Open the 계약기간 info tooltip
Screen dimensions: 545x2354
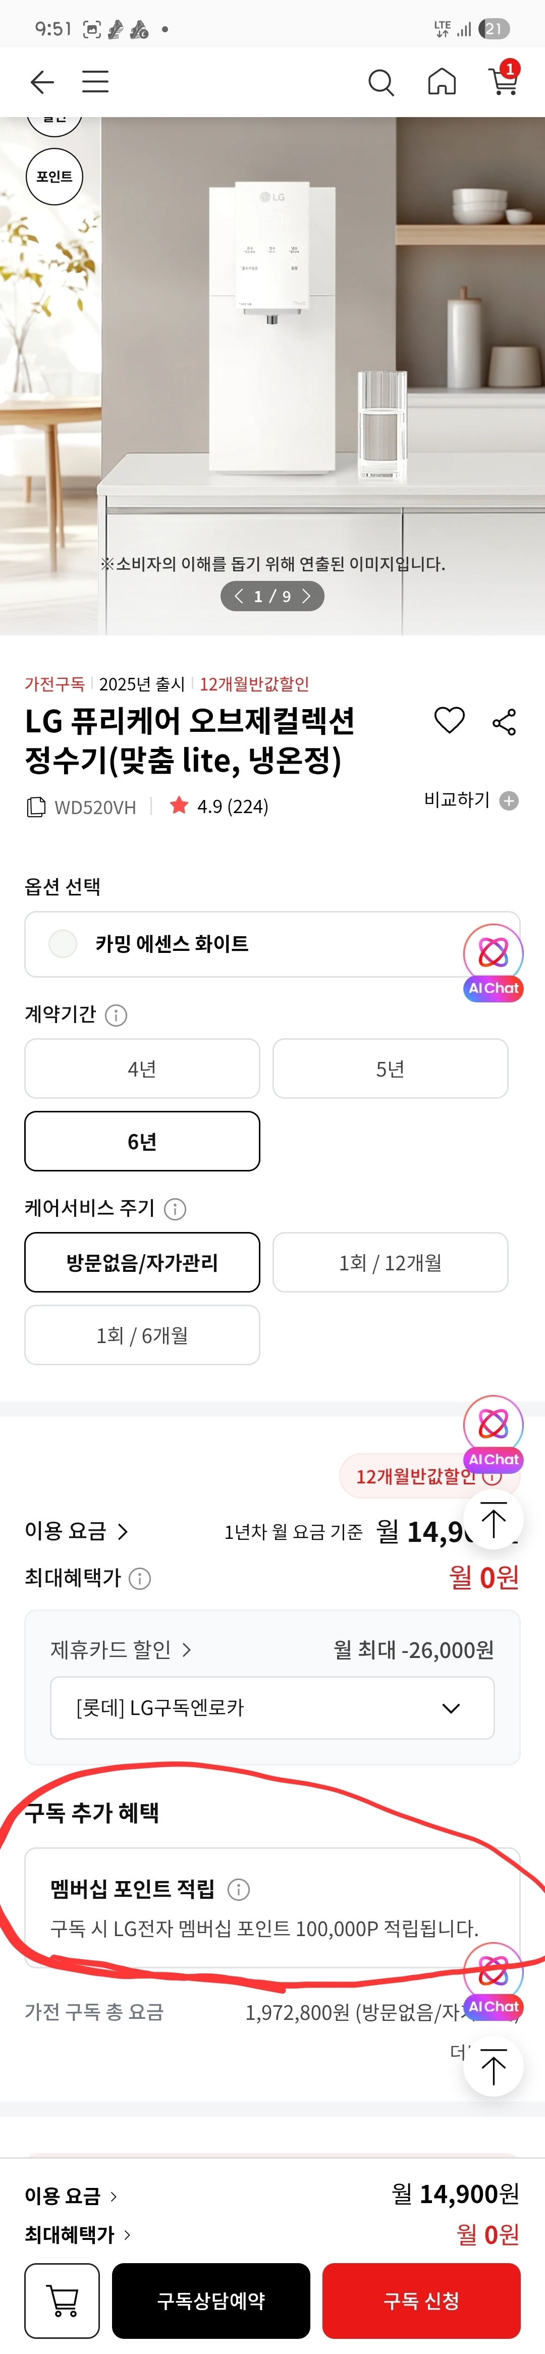118,1014
